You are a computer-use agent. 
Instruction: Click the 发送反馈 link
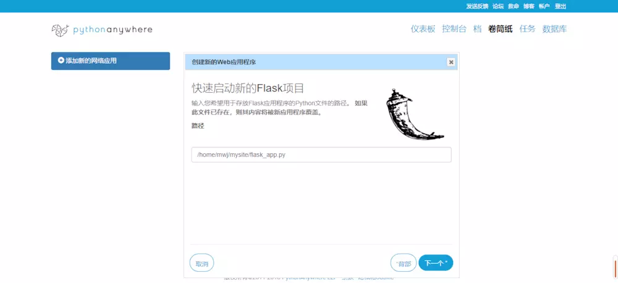[x=477, y=6]
